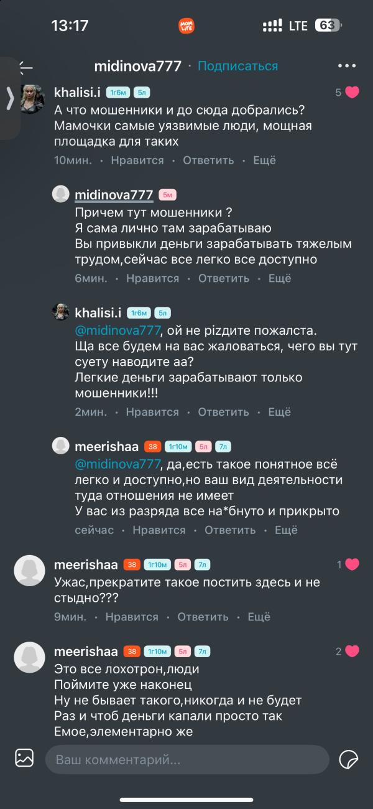Like khalisi.i's top comment with heart
The width and height of the screenshot is (373, 809).
pyautogui.click(x=352, y=93)
